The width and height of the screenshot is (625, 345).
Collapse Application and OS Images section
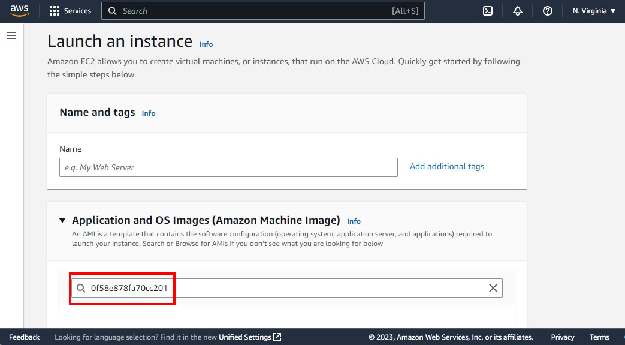click(62, 220)
